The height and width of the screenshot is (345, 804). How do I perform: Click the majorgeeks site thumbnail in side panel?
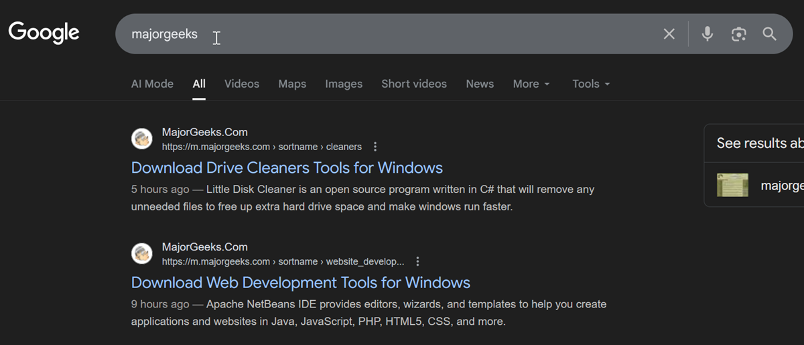click(732, 185)
